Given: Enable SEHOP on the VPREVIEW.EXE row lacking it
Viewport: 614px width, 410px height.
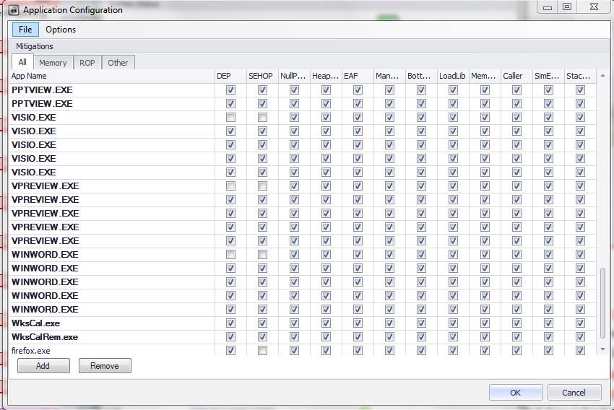Looking at the screenshot, I should pos(262,186).
